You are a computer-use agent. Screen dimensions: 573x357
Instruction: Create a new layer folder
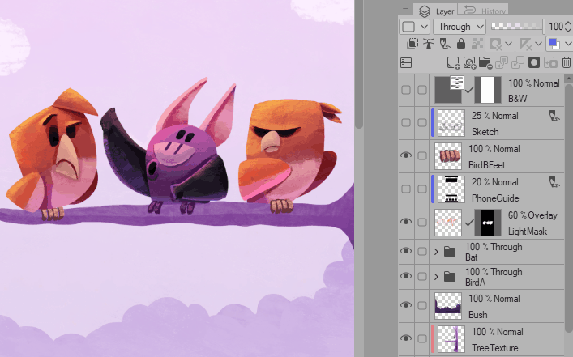pos(485,62)
